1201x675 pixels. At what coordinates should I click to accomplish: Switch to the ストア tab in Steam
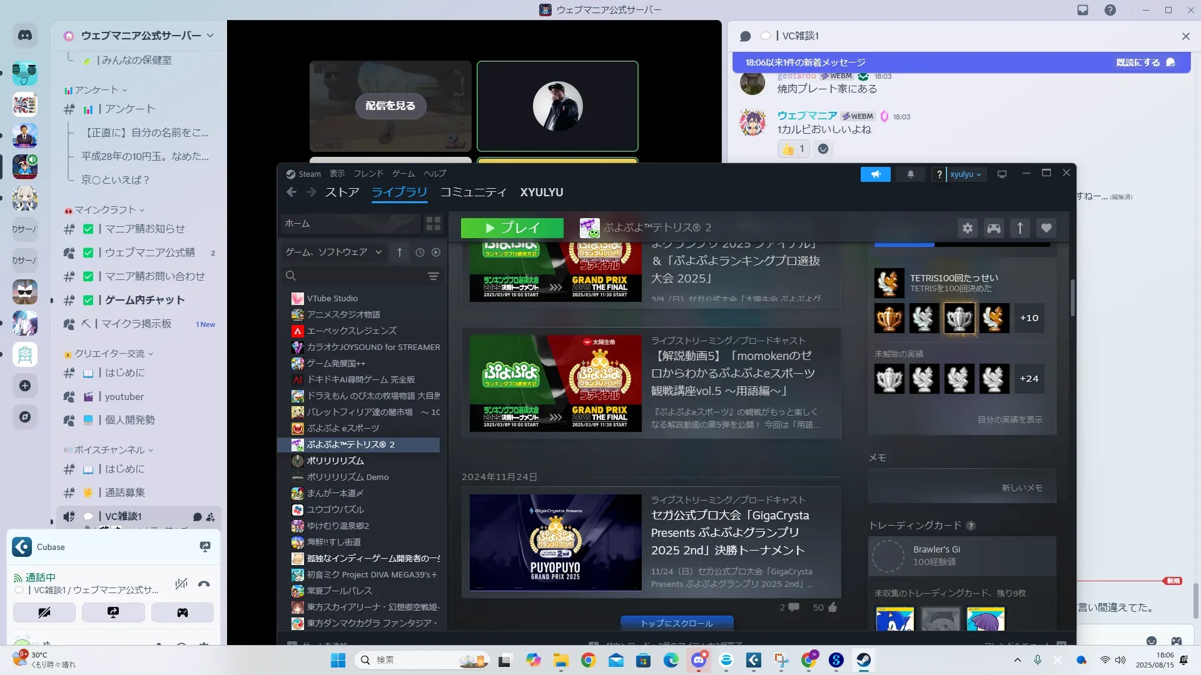(x=342, y=192)
